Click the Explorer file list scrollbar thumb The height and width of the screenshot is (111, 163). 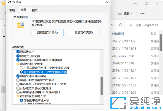(161, 43)
